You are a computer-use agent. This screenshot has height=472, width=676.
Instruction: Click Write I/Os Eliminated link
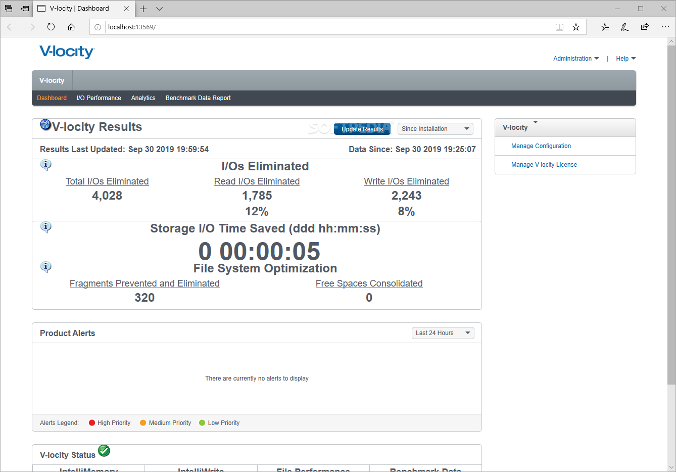point(406,181)
